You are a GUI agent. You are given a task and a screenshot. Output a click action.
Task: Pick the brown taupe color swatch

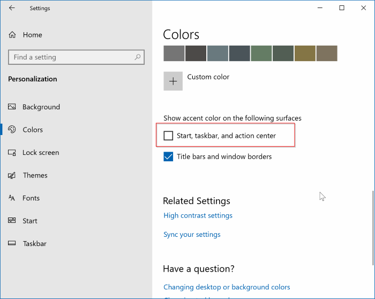coord(327,54)
